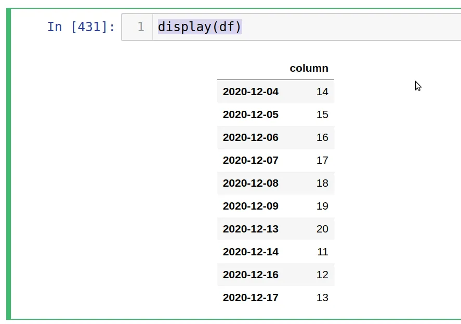Select index cell 2020-12-06
461x324 pixels.
(251, 137)
